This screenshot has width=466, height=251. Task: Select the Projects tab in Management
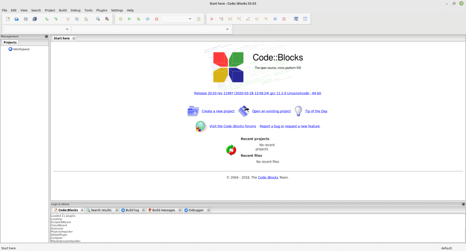click(10, 42)
